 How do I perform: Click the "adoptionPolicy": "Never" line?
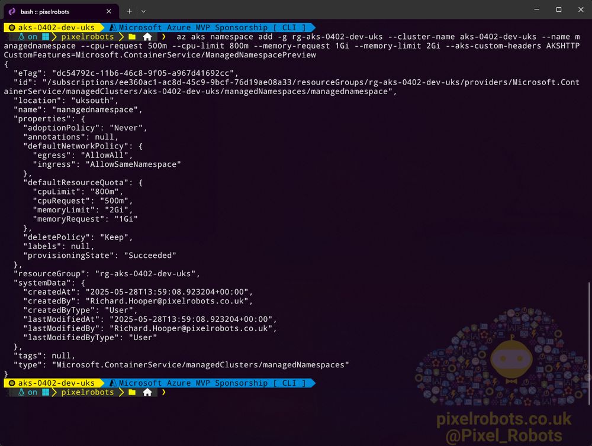click(85, 128)
